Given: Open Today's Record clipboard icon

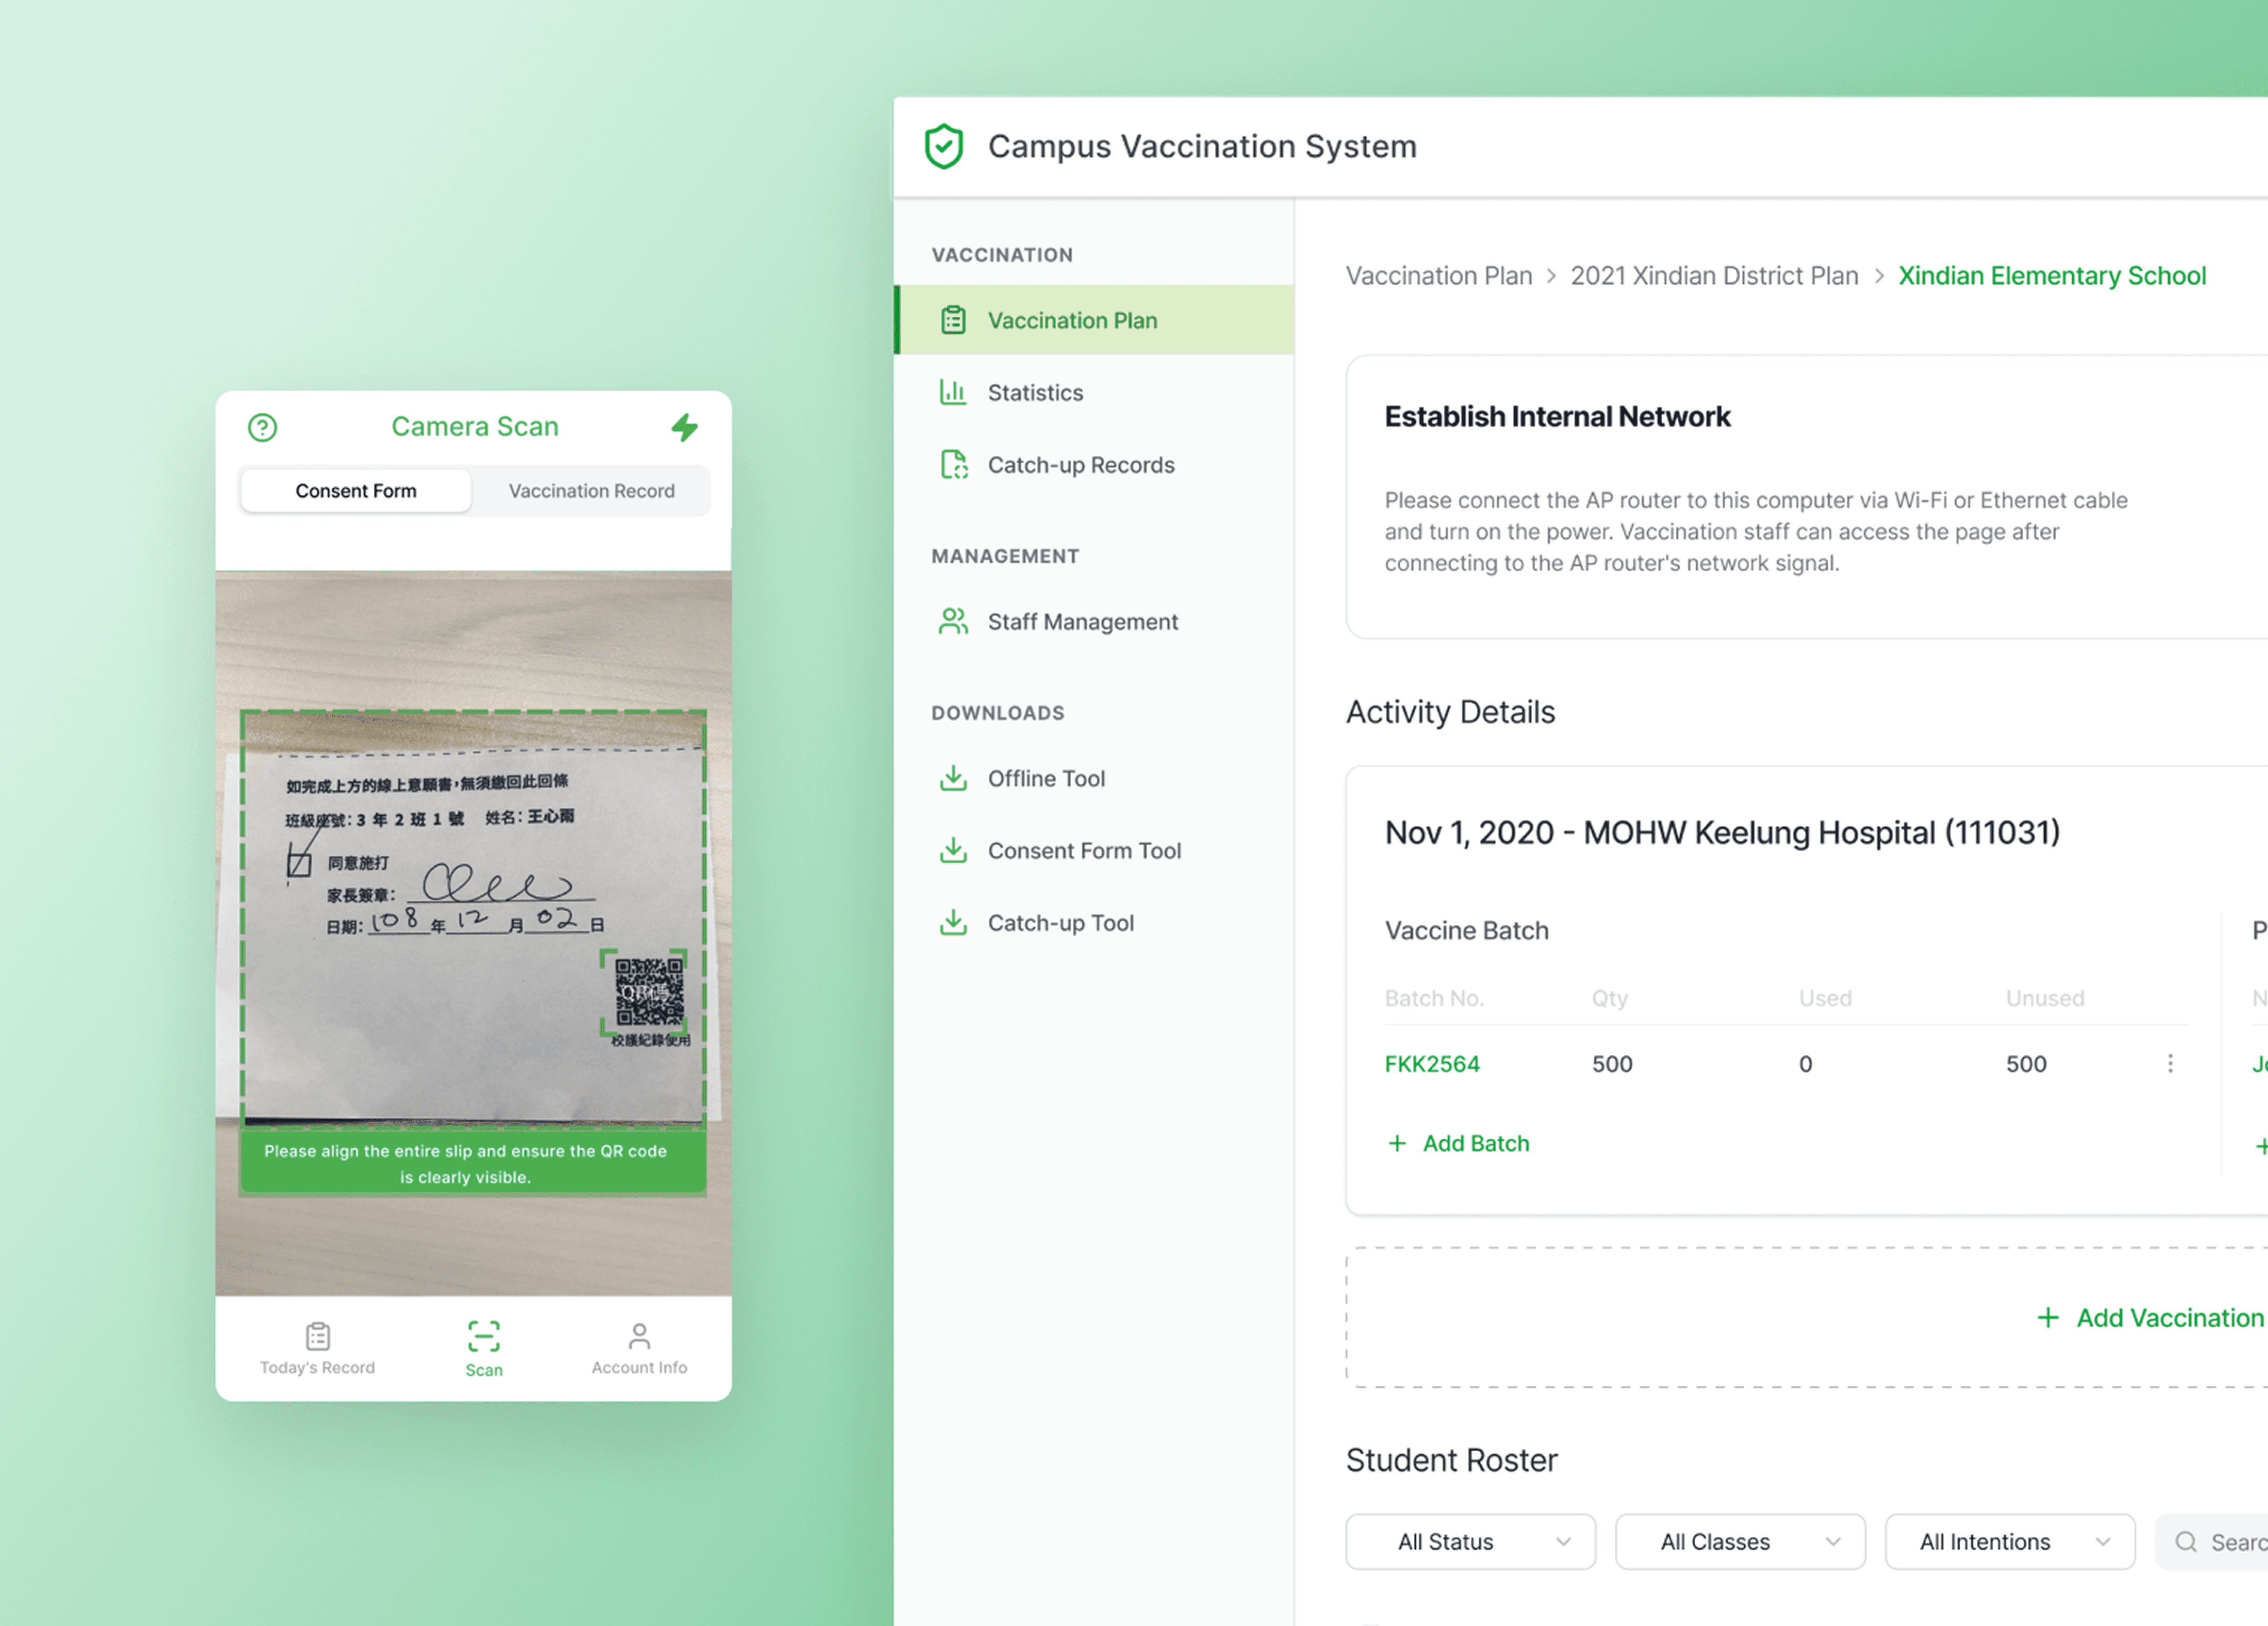Looking at the screenshot, I should [x=318, y=1336].
